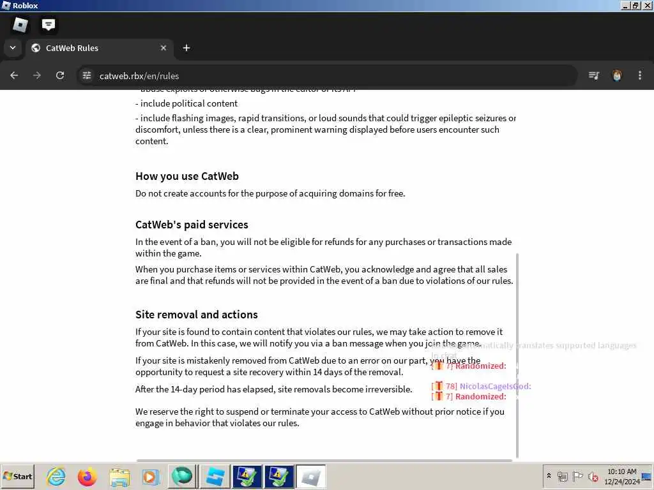The height and width of the screenshot is (490, 654).
Task: Open the Action Center flag icon
Action: click(577, 476)
